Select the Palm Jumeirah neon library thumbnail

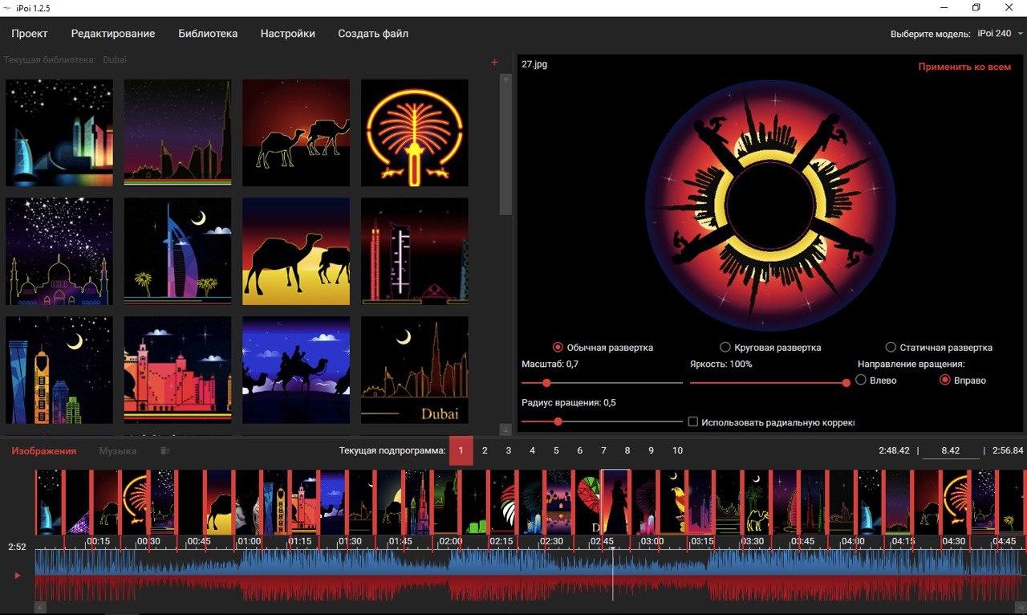coord(415,132)
